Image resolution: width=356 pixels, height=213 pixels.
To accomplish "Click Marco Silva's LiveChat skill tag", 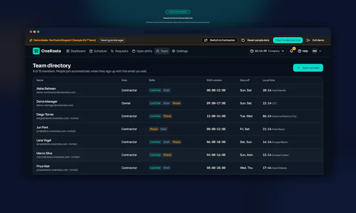I will pos(155,155).
